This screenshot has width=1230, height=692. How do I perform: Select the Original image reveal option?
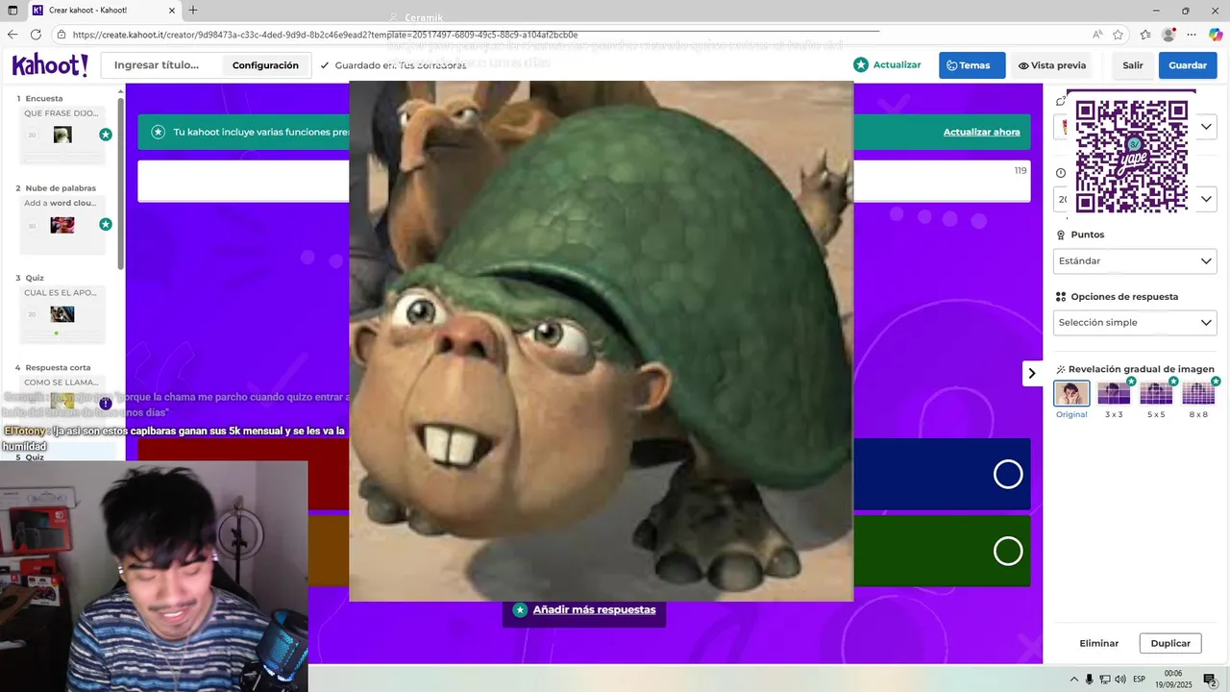coord(1071,393)
